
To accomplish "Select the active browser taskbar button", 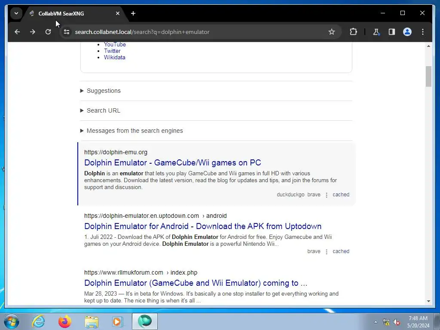I will click(145, 321).
